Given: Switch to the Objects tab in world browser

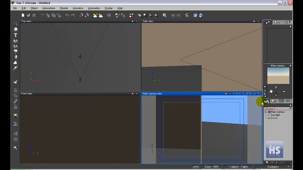Looking at the screenshot, I should click(266, 101).
